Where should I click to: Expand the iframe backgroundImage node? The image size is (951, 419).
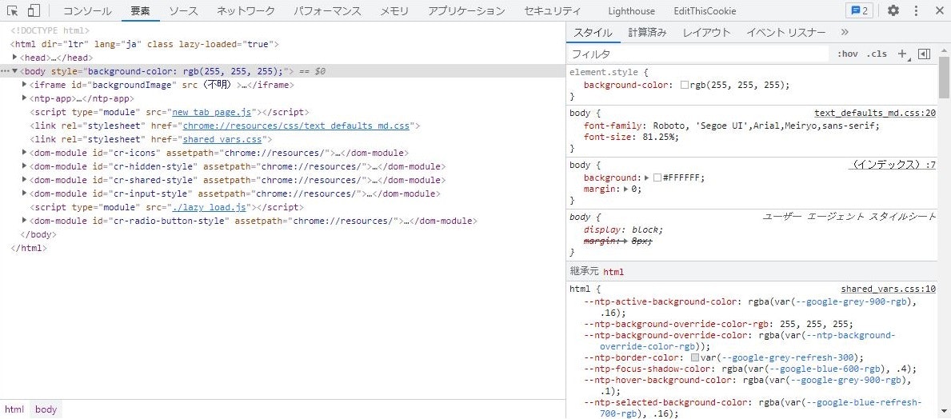(x=24, y=84)
